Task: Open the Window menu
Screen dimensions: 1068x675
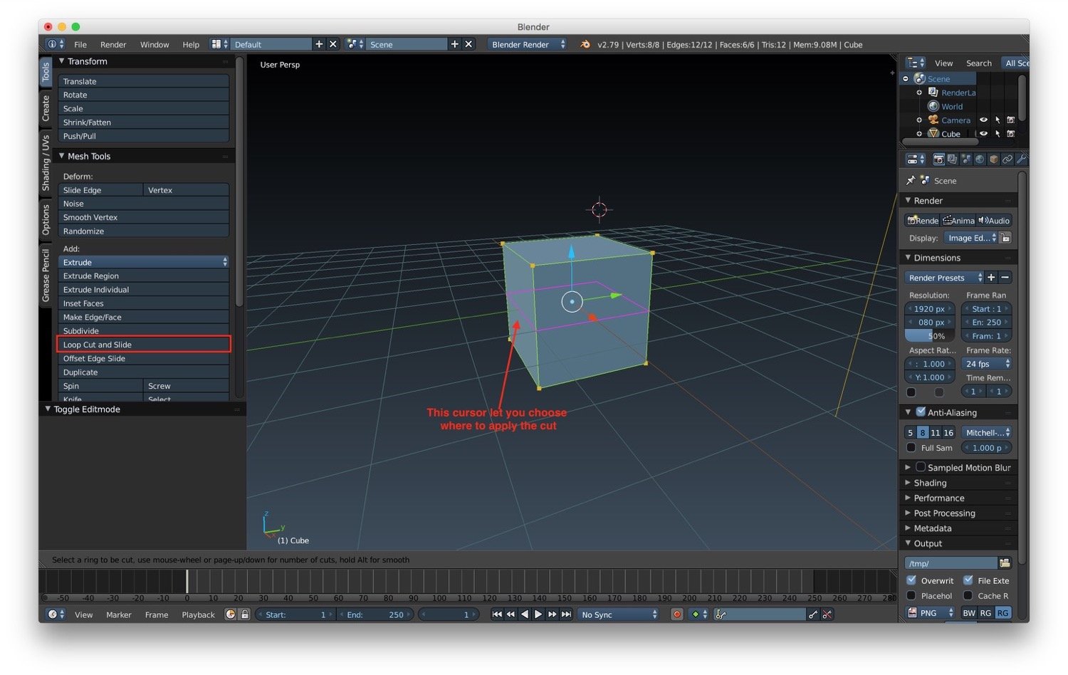Action: (155, 44)
